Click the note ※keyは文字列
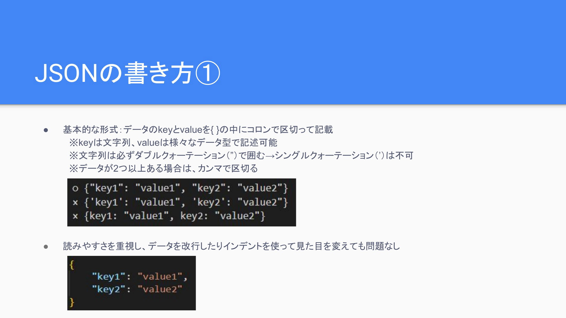The height and width of the screenshot is (318, 566). (173, 143)
